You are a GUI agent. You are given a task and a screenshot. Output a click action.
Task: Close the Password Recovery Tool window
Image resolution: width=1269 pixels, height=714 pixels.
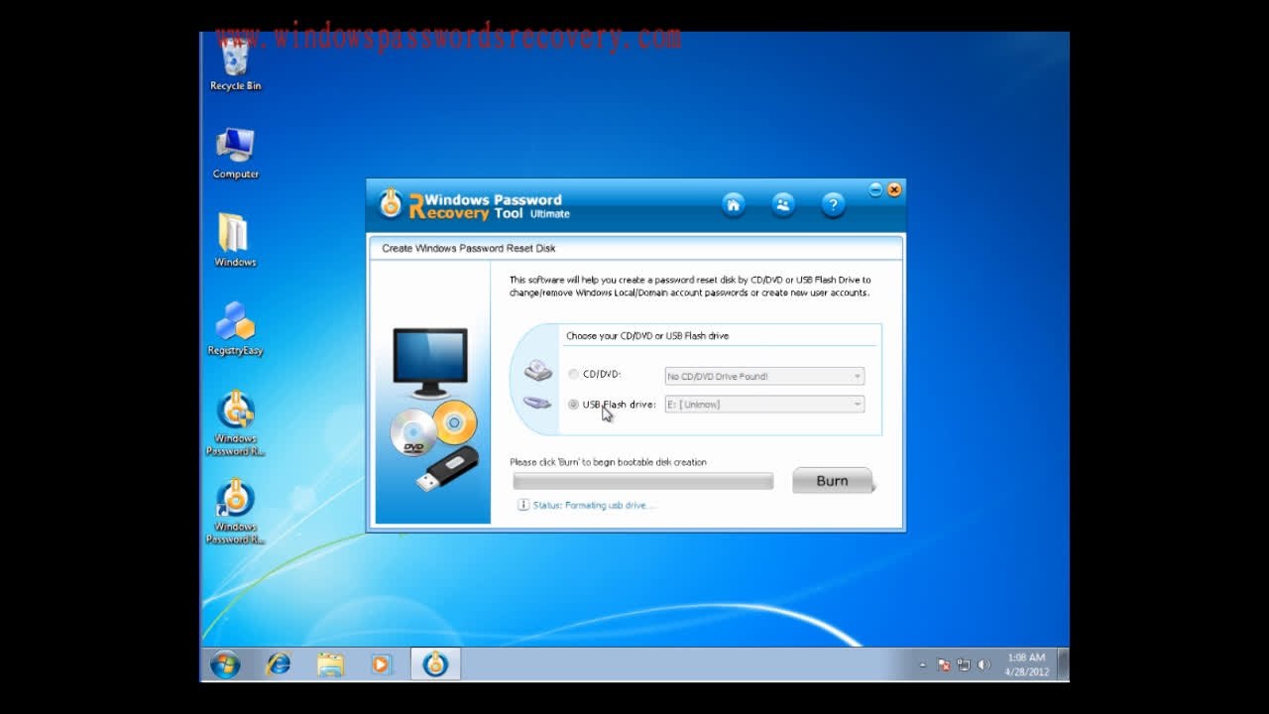coord(894,189)
